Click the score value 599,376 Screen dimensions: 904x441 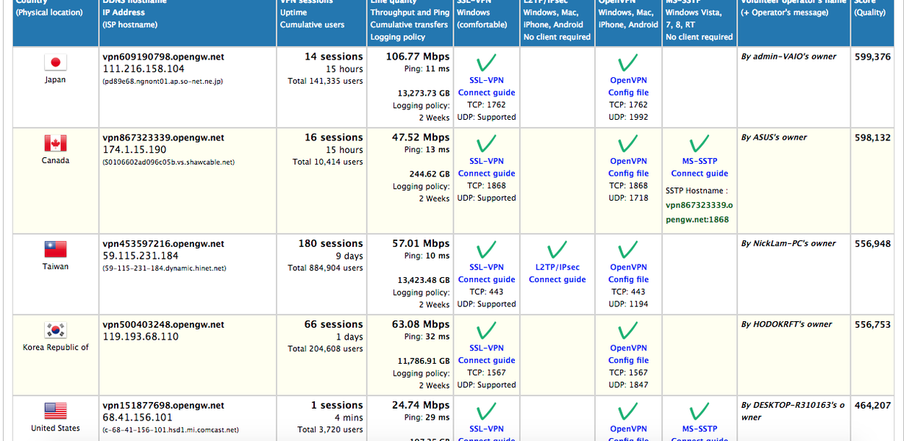(x=873, y=57)
